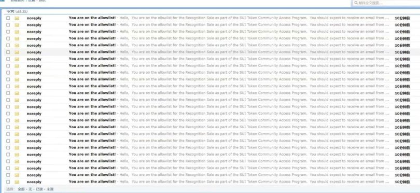Image resolution: width=420 pixels, height=193 pixels.
Task: Deselect all mails via 无 link
Action: [30, 189]
